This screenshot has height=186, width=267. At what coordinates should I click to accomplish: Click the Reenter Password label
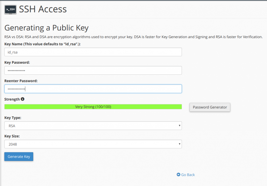coord(21,81)
